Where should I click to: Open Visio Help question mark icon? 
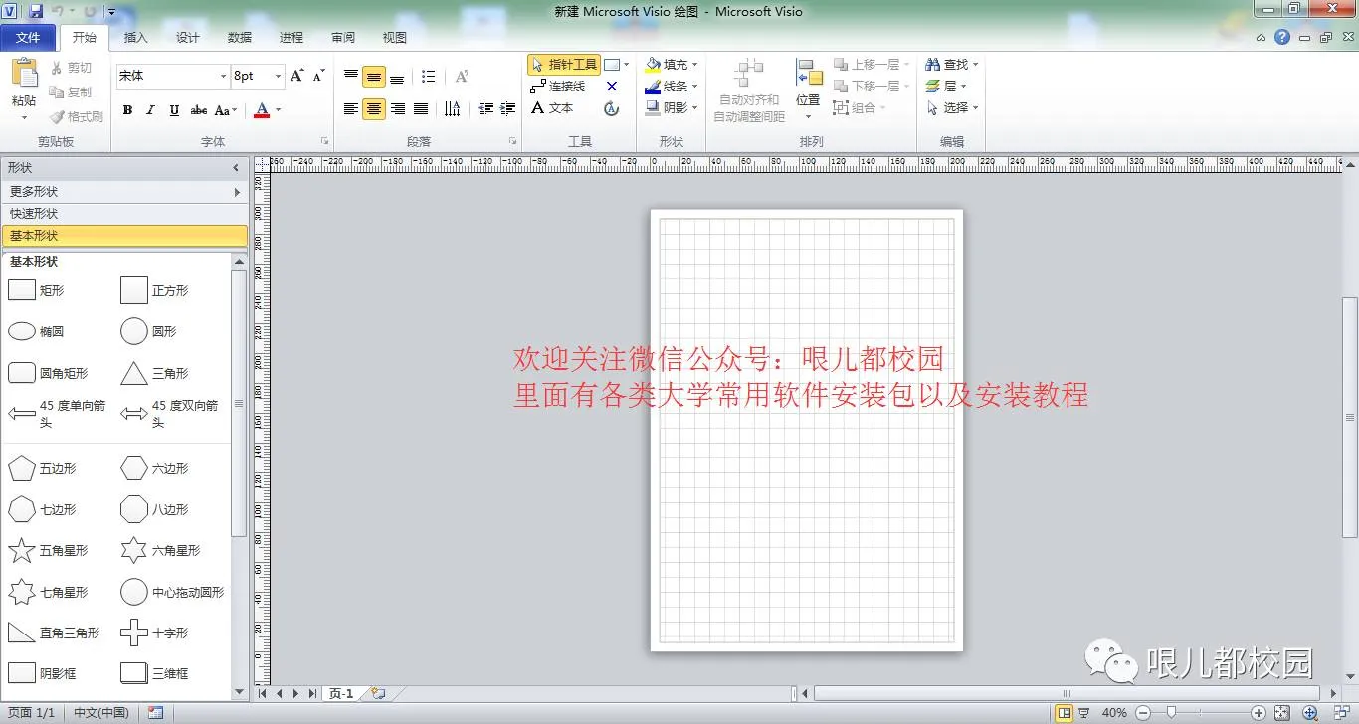click(x=1283, y=38)
